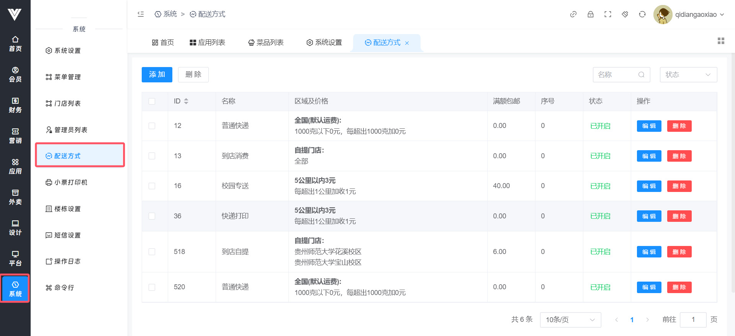Image resolution: width=735 pixels, height=336 pixels.
Task: Click the link icon in top bar
Action: click(573, 14)
